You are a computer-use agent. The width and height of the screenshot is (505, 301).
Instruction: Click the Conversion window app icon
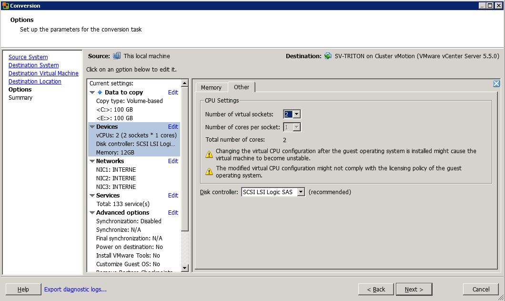click(x=5, y=5)
